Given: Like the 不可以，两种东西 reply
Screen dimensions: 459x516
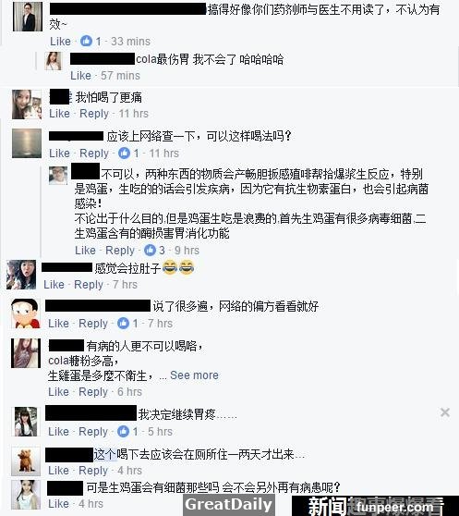Looking at the screenshot, I should 85,250.
